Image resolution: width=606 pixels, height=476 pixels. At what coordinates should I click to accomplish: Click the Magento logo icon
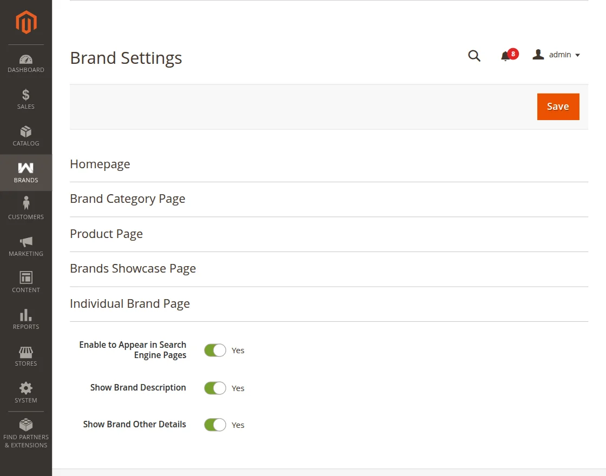(x=26, y=22)
